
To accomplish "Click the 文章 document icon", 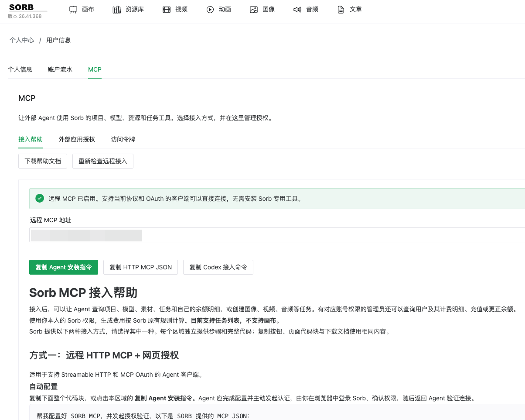I will click(x=341, y=10).
